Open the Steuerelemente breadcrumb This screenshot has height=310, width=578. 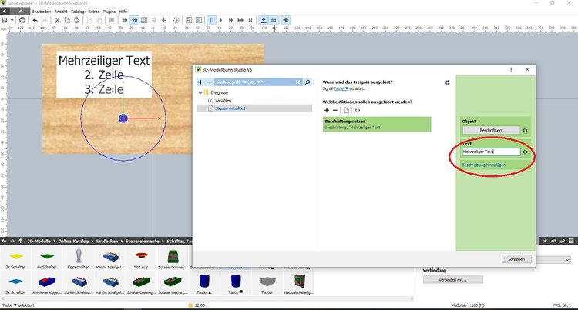pos(143,242)
